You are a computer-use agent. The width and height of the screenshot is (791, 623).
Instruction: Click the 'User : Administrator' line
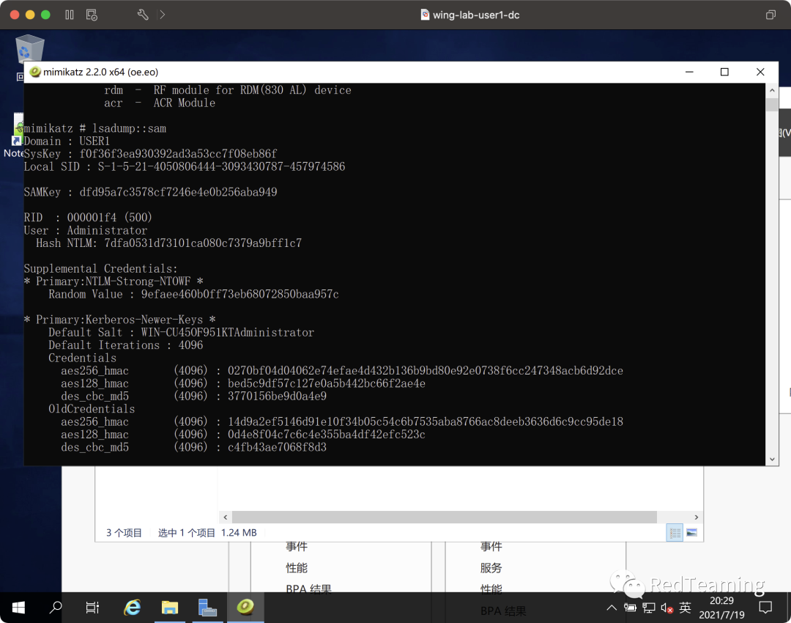click(x=85, y=230)
